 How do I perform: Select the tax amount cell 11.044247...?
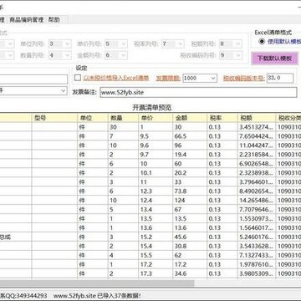point(257,145)
